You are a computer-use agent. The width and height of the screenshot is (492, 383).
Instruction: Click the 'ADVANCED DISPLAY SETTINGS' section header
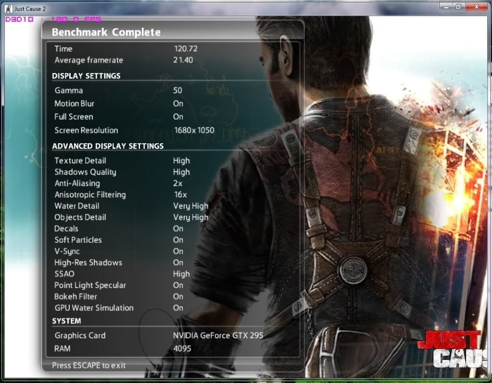108,146
